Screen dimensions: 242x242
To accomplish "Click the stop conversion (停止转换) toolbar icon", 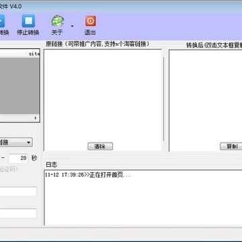I will point(28,21).
